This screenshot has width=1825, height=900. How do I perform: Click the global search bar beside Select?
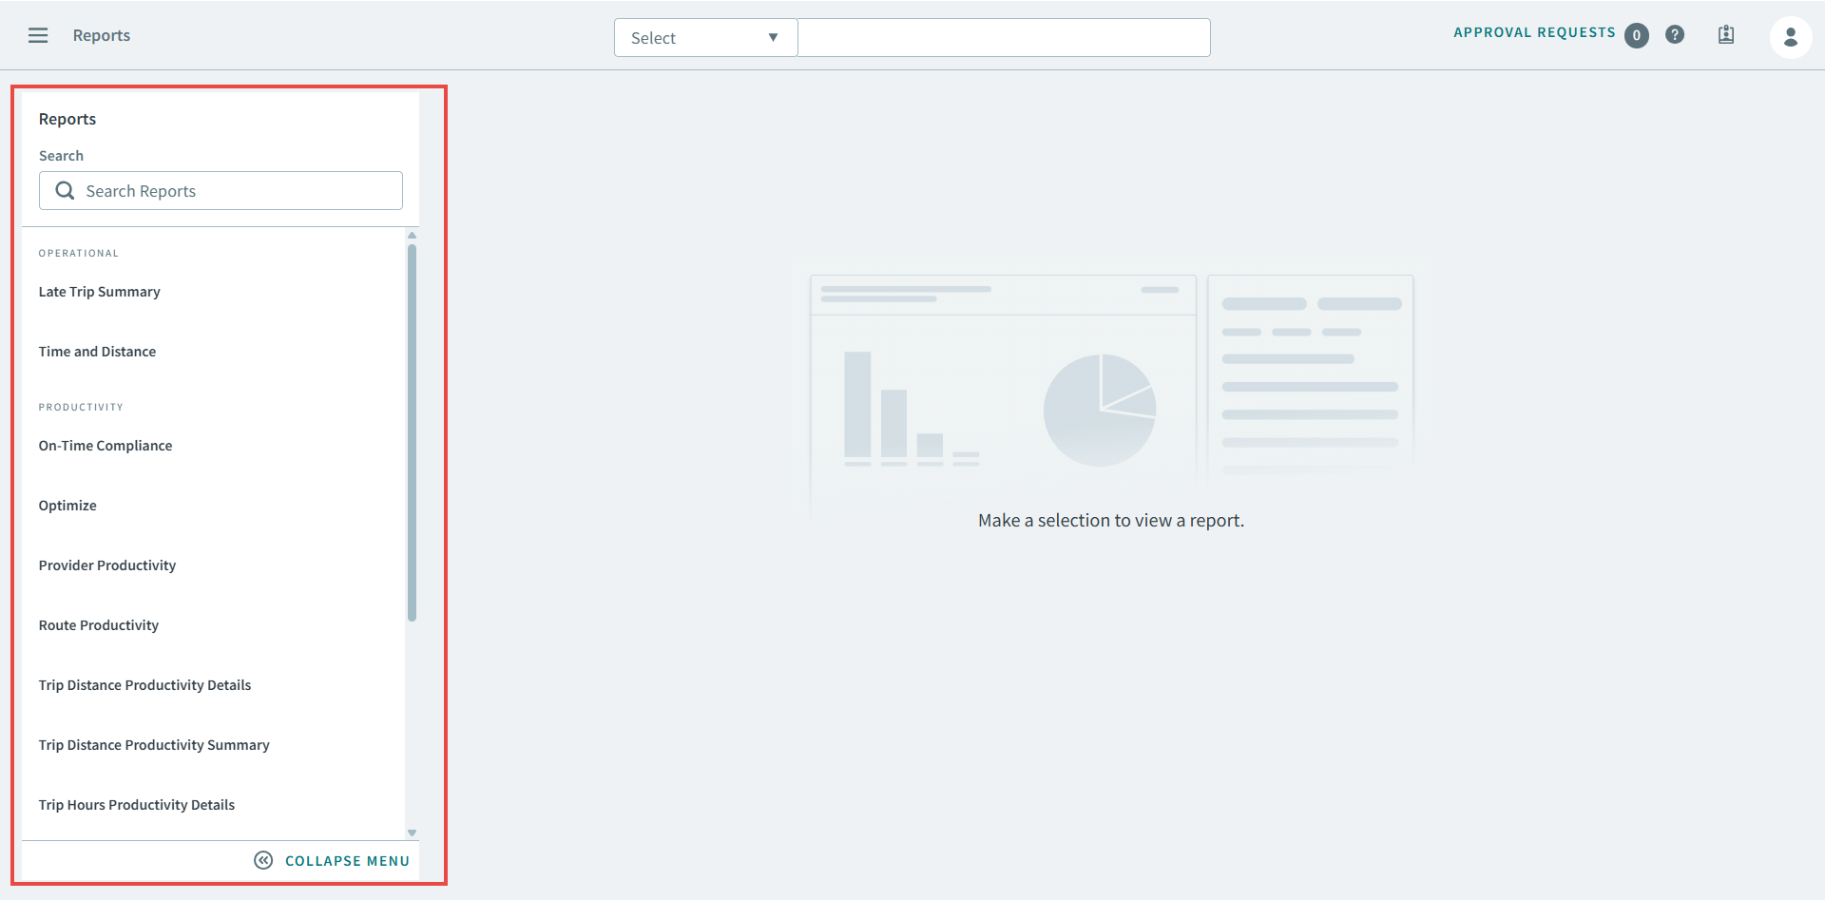click(1004, 37)
